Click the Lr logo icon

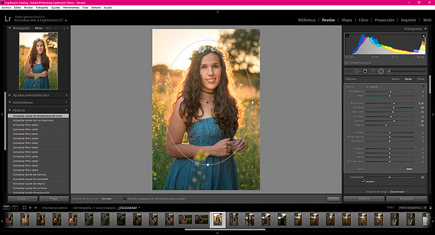[8, 19]
